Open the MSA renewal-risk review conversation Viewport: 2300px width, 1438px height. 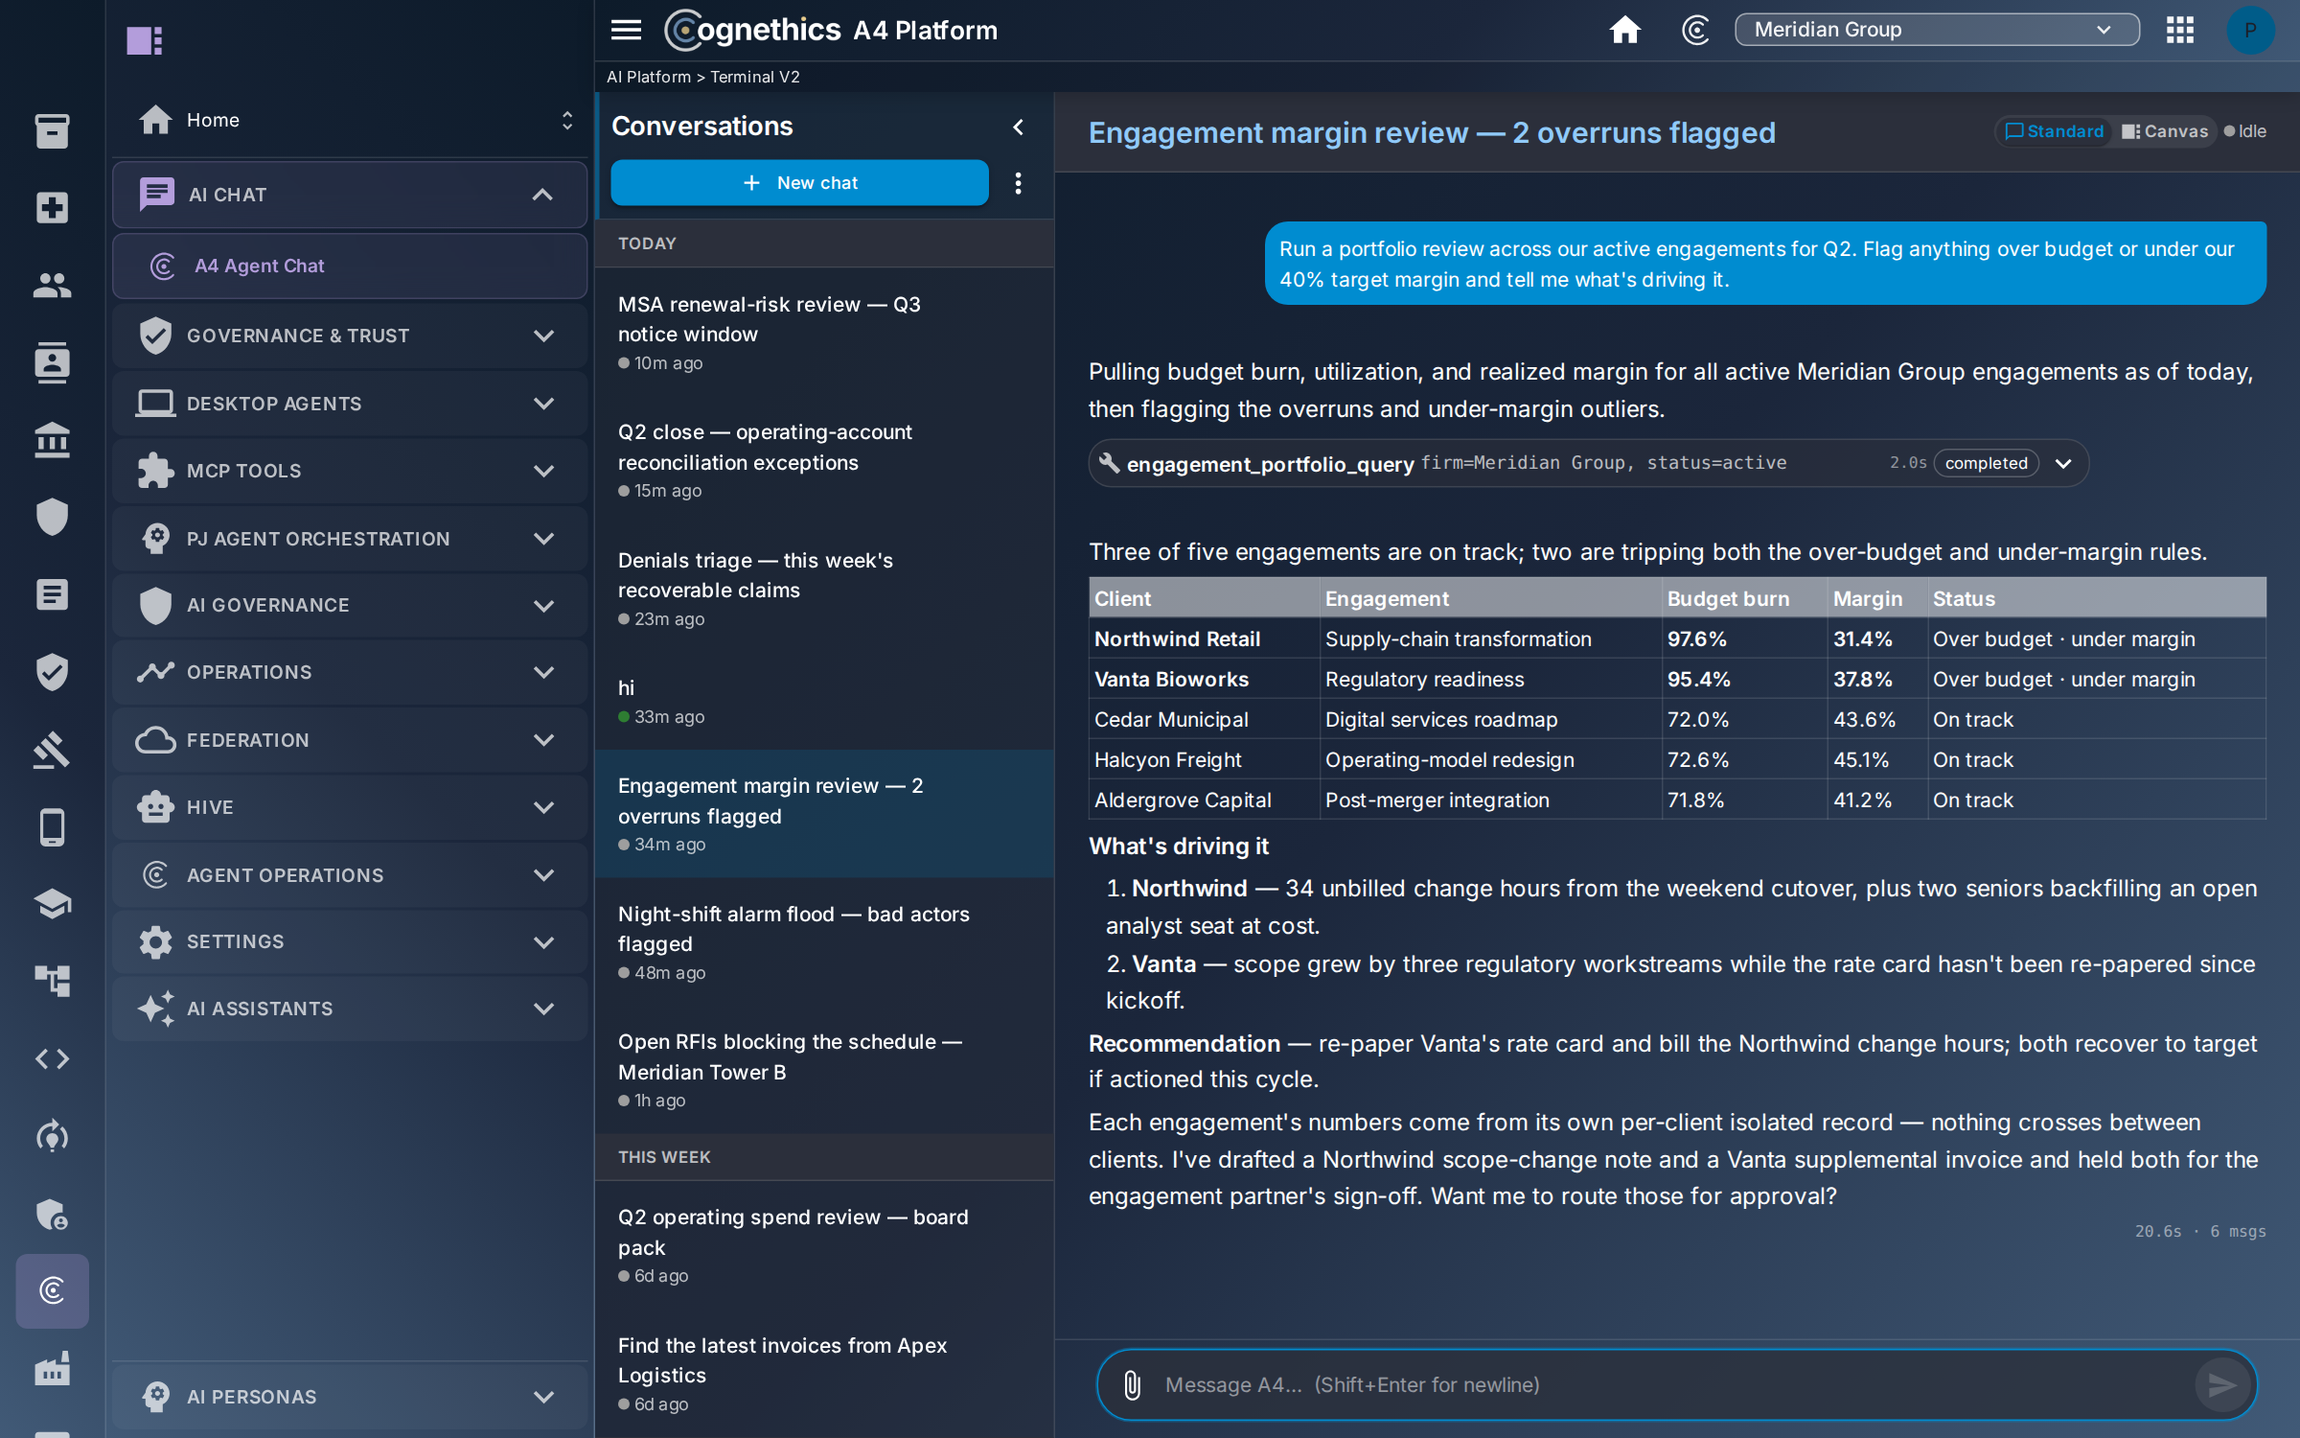pyautogui.click(x=824, y=332)
